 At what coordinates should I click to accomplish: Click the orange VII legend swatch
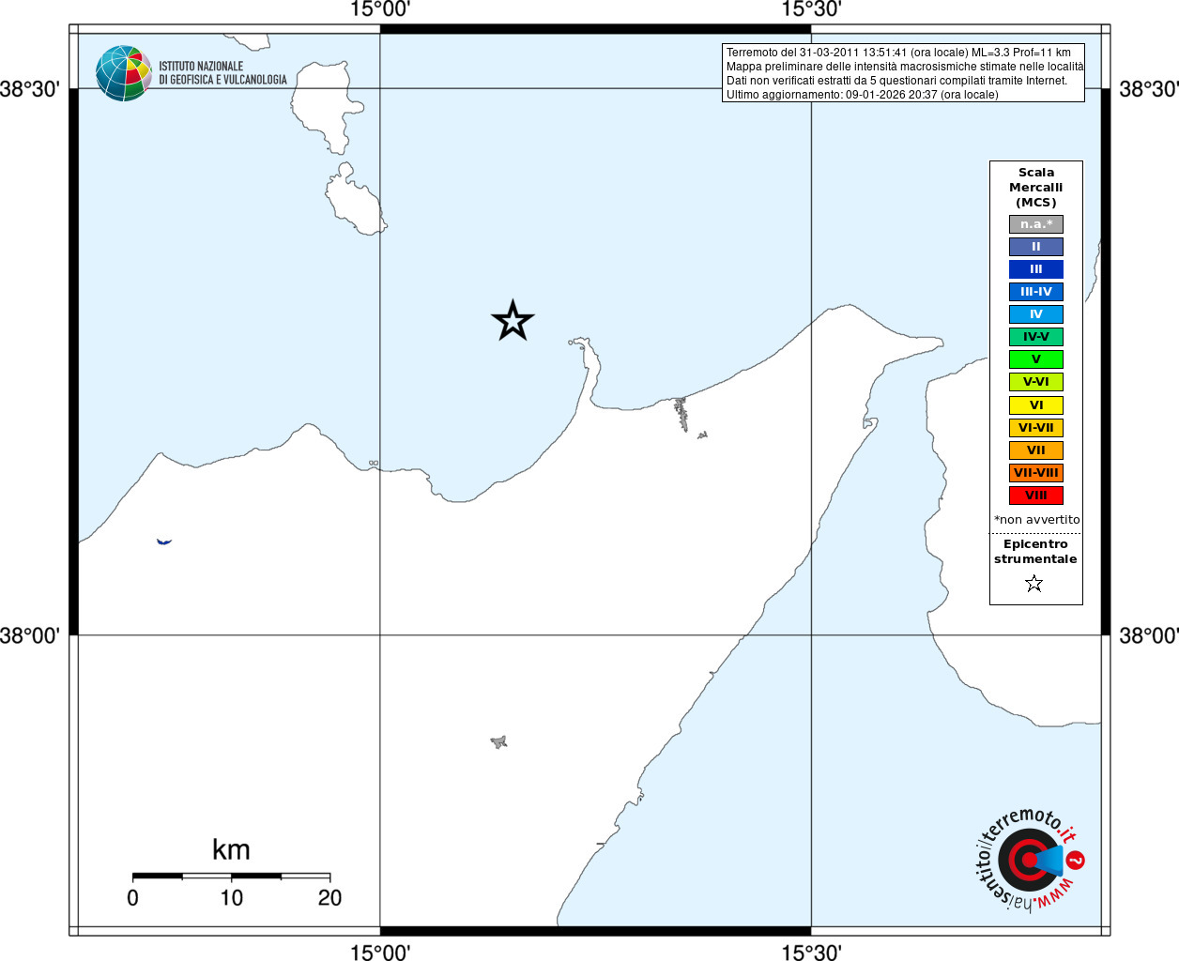1036,450
